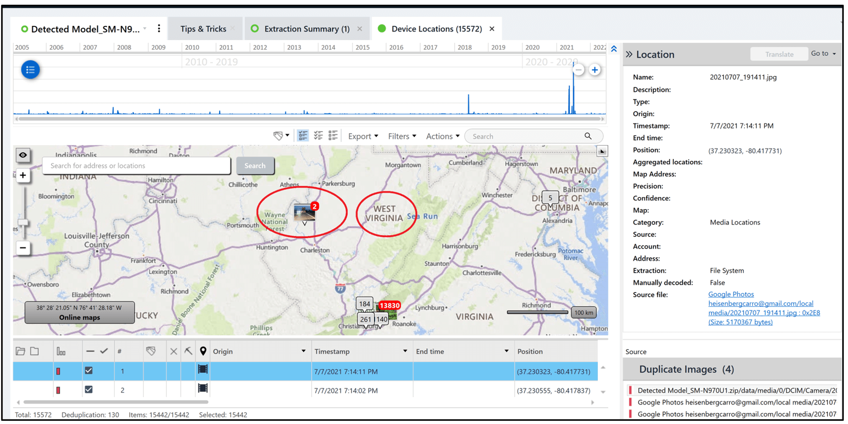The image size is (848, 424).
Task: Switch to the Extraction Summary tab
Action: point(306,29)
